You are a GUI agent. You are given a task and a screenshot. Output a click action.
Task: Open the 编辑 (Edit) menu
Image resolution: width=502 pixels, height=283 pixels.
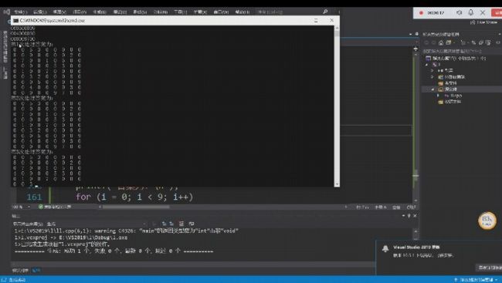pyautogui.click(x=40, y=12)
